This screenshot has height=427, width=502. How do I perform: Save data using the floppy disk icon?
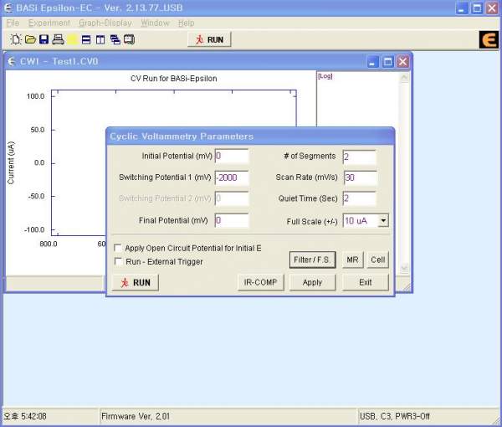44,39
